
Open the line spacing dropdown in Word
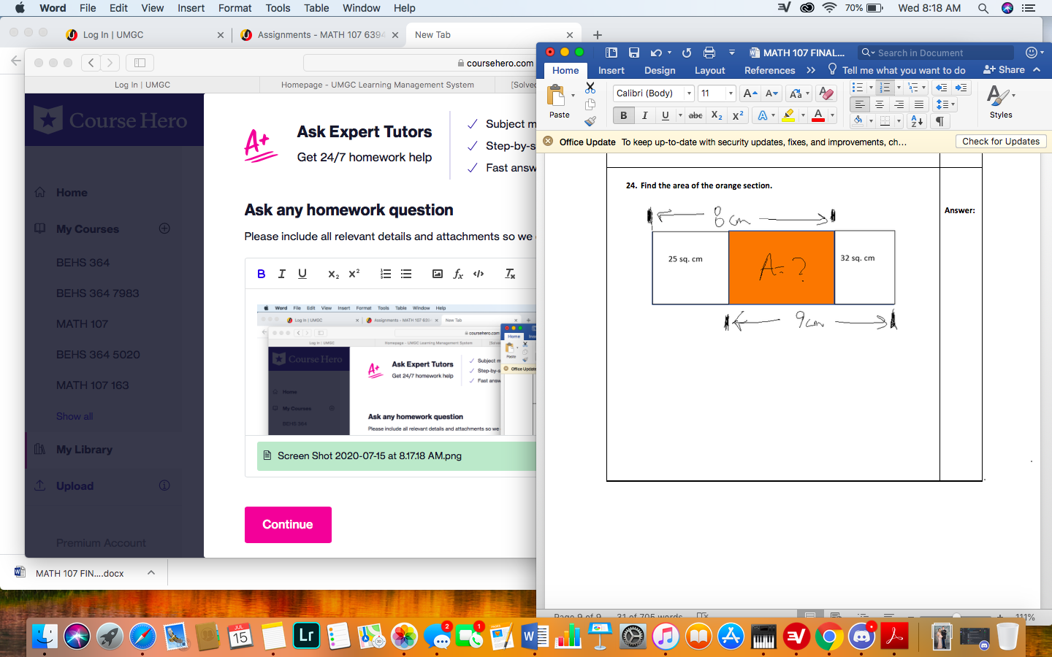click(945, 104)
